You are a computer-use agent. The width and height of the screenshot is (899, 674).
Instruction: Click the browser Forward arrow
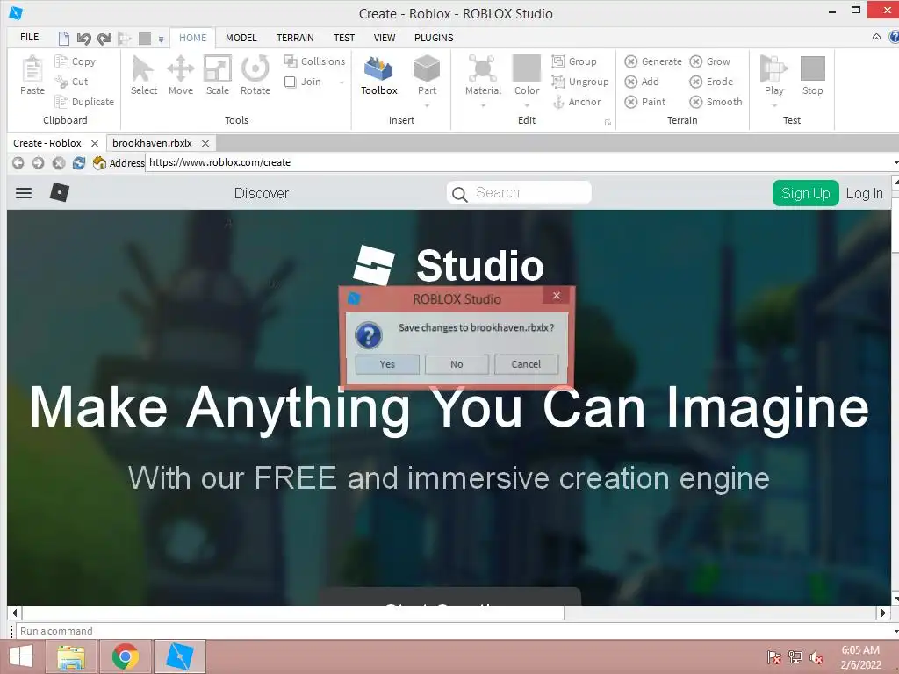(x=38, y=162)
